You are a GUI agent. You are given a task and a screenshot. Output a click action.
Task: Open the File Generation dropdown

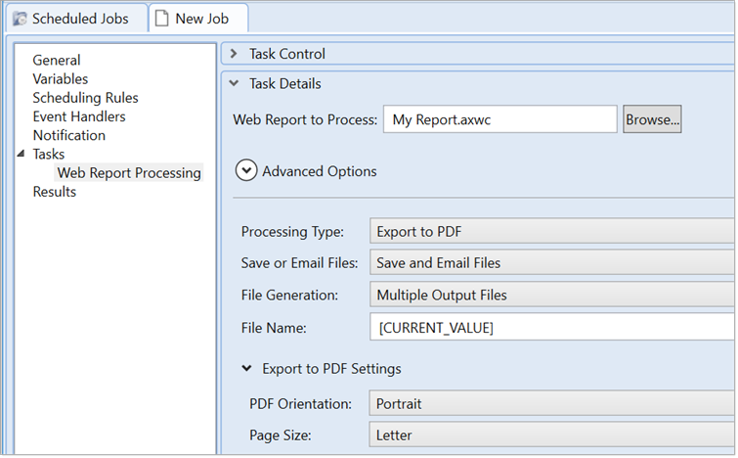552,295
